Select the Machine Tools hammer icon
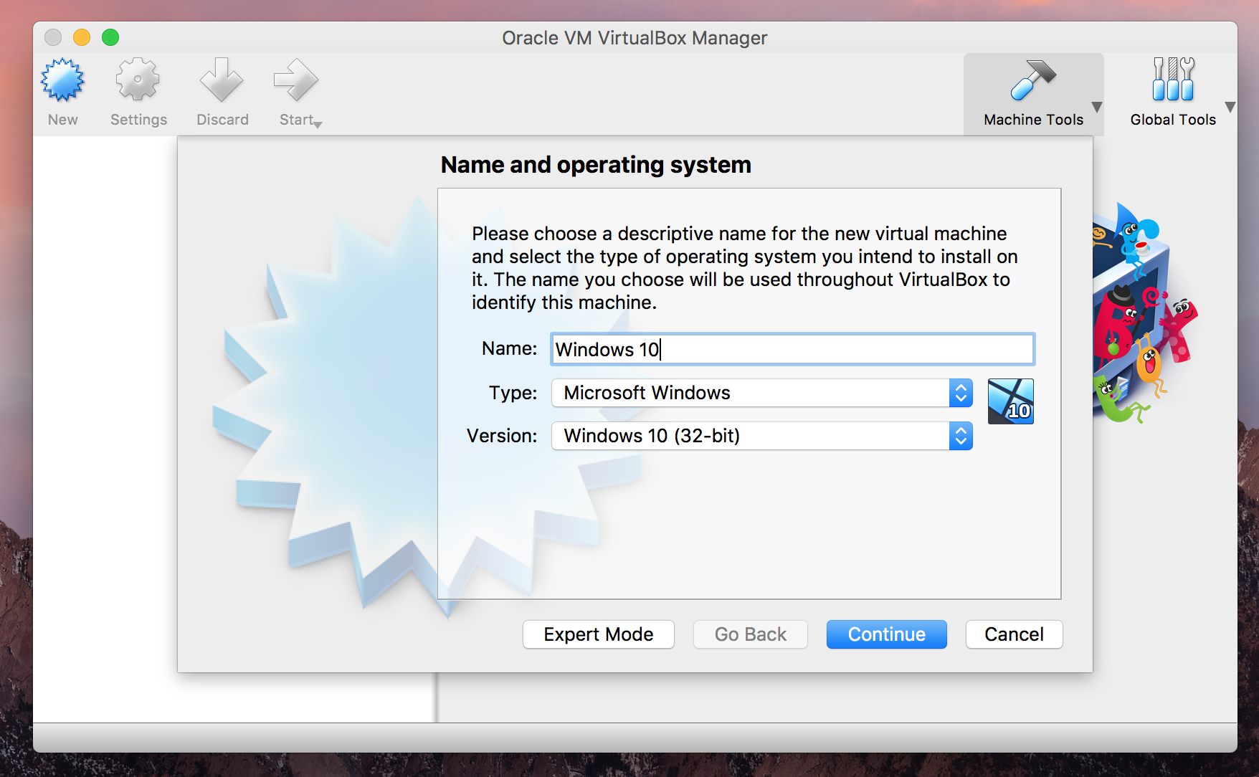This screenshot has width=1259, height=777. 1033,80
